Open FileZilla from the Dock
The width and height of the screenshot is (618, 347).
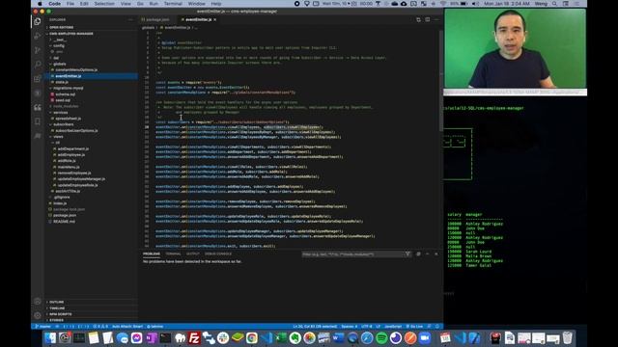pyautogui.click(x=194, y=338)
